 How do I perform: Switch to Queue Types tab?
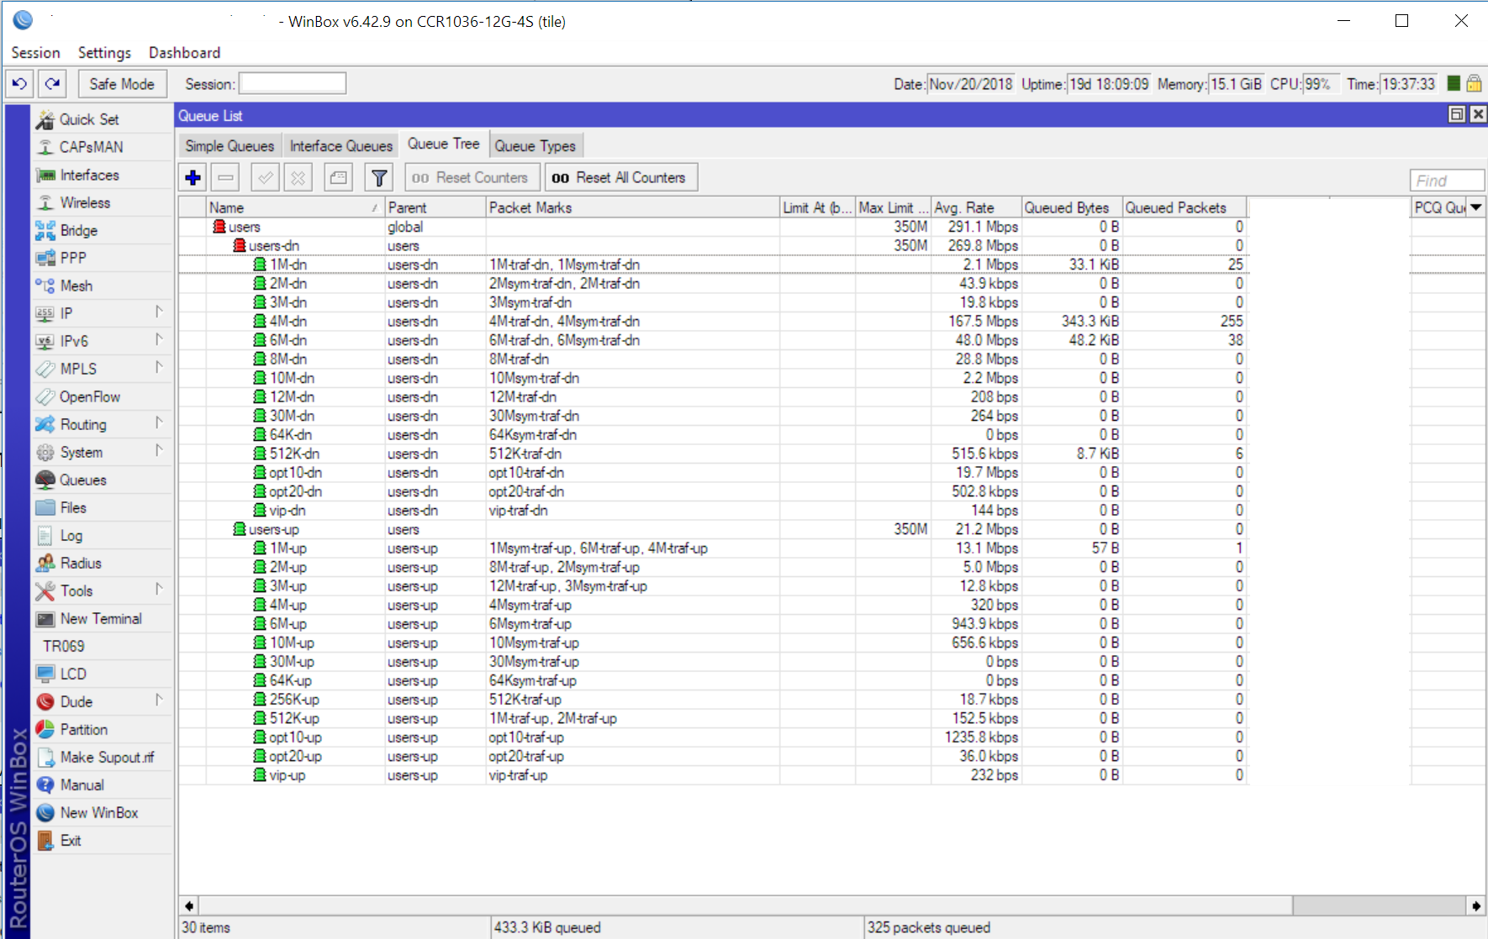(535, 146)
